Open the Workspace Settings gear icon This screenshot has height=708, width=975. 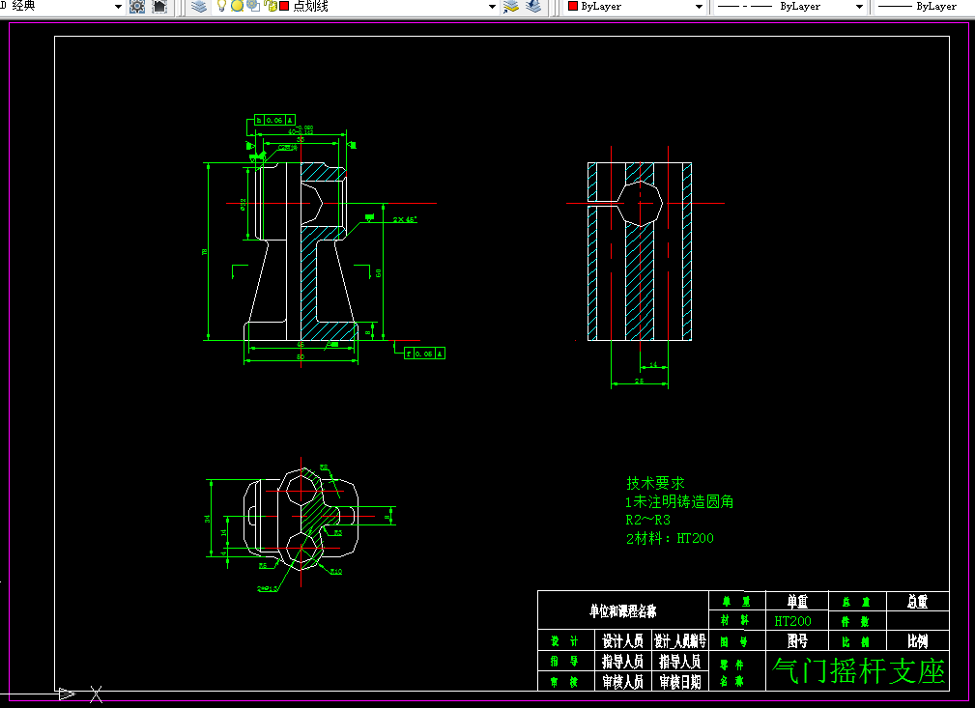137,7
